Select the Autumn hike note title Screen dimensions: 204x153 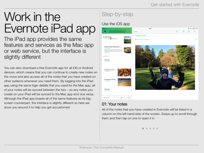141,36
